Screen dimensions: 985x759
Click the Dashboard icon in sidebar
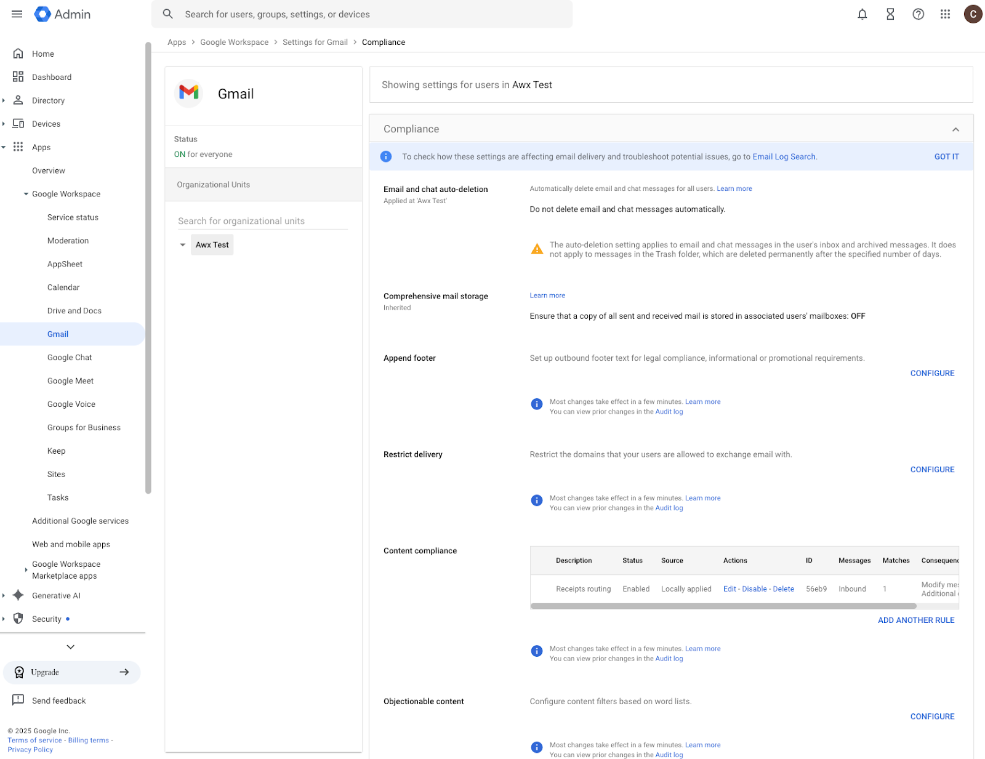(x=18, y=77)
